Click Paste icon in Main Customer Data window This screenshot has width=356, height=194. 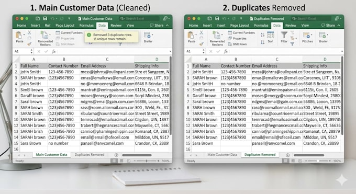pos(19,35)
